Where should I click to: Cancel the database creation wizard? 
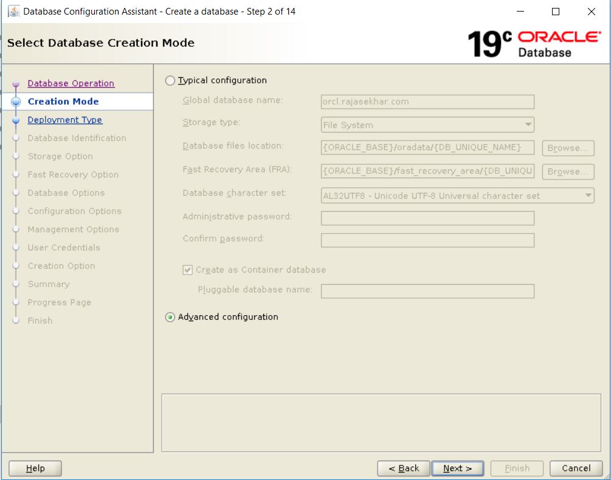[576, 468]
